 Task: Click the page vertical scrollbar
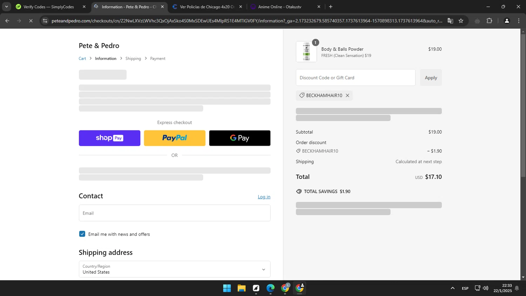click(x=523, y=105)
